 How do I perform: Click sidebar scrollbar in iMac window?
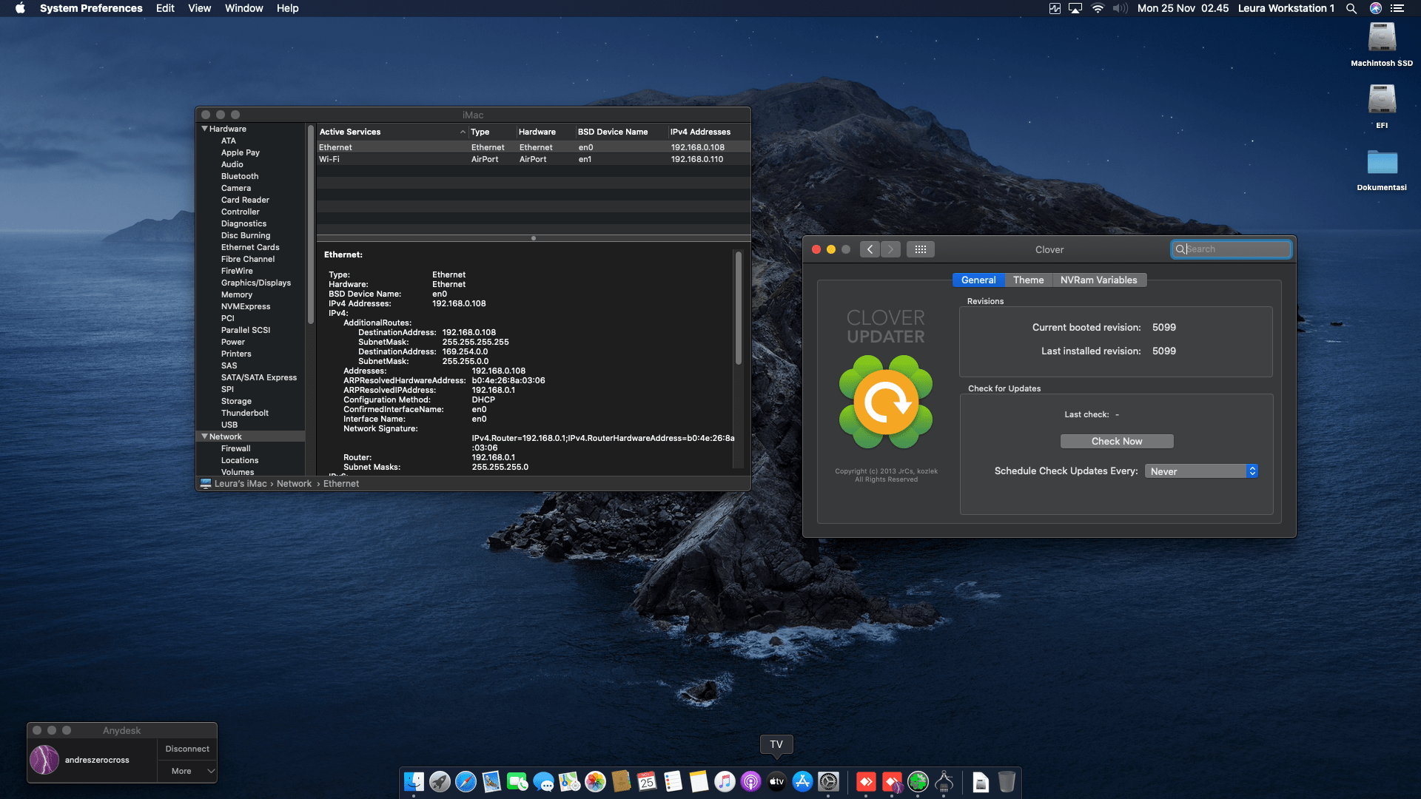(311, 224)
